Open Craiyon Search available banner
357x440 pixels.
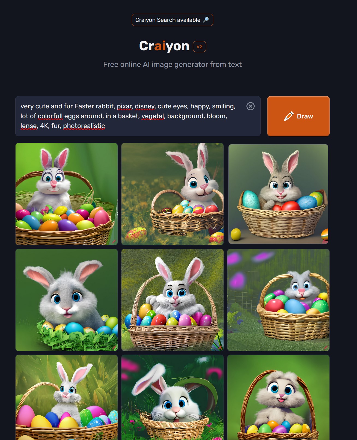[172, 20]
